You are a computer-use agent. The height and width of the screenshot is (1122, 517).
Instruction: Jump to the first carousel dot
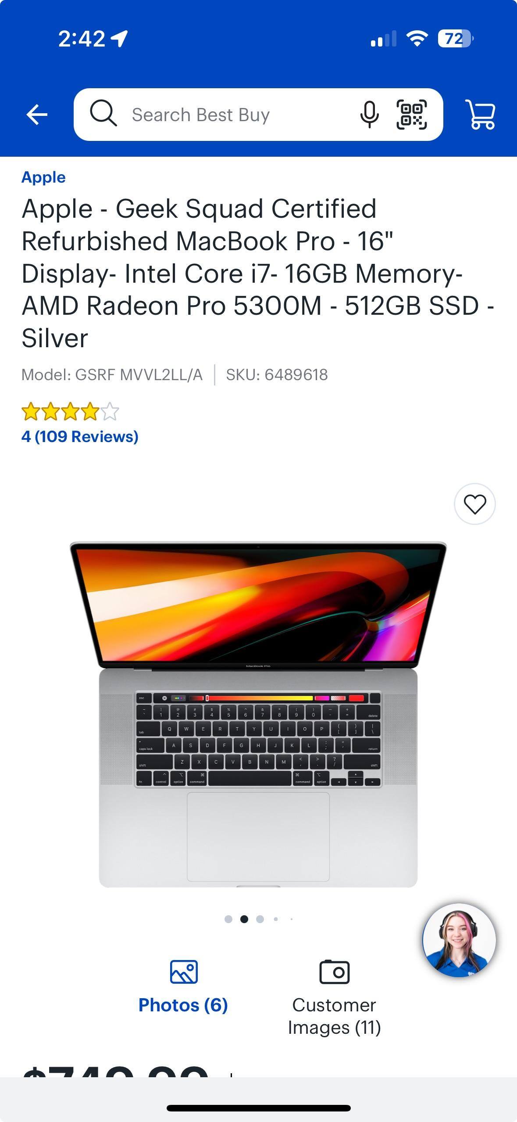pyautogui.click(x=228, y=919)
